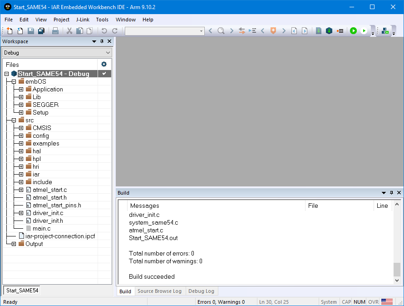Click the Toggle Bookmark orange icon
Screen dimensions: 404x306
click(273, 31)
